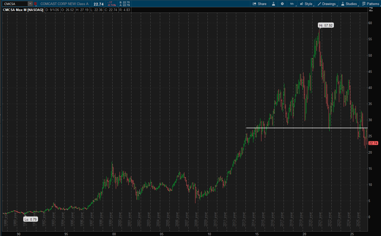This screenshot has width=381, height=236.
Task: Click the Studies beaker icon
Action: (x=343, y=4)
